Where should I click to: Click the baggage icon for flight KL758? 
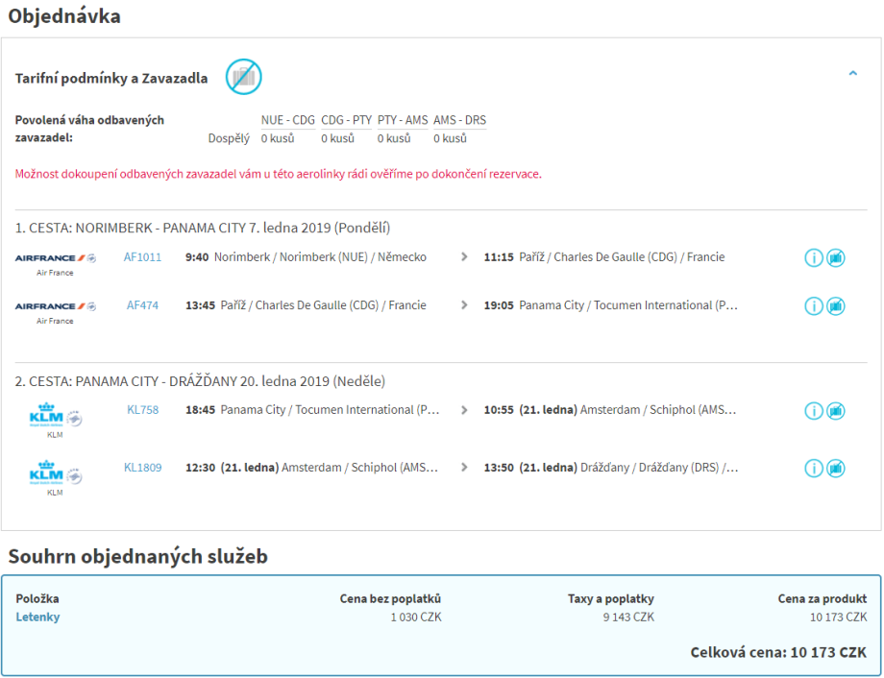coord(836,411)
